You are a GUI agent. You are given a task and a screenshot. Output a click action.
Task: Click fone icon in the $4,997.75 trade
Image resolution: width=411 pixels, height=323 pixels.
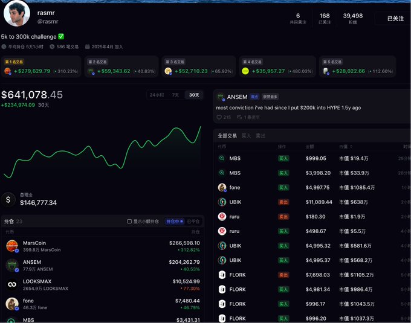coord(222,187)
